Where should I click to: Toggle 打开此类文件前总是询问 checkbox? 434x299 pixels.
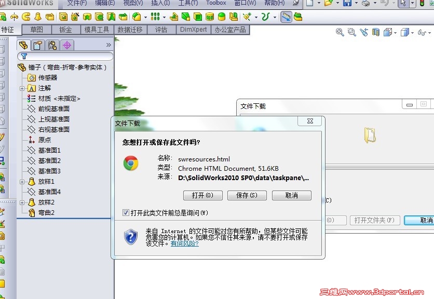click(x=126, y=213)
